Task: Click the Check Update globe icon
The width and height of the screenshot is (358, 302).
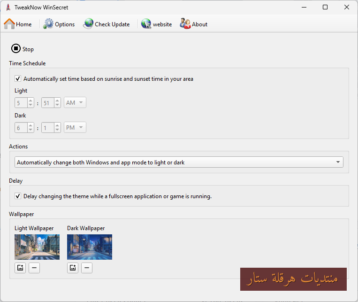Action: click(x=88, y=24)
